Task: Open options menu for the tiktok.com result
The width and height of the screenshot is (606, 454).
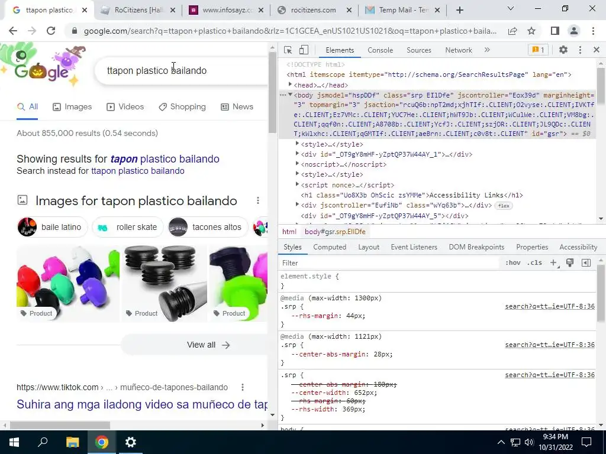Action: (x=242, y=387)
